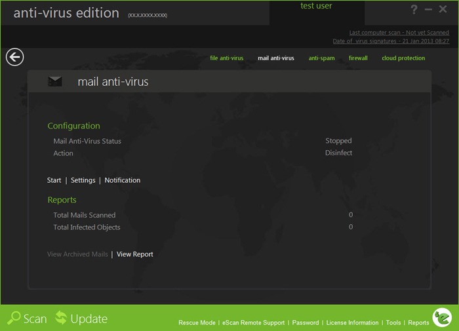The height and width of the screenshot is (331, 459).
Task: Click the Stopped status value
Action: [x=338, y=141]
